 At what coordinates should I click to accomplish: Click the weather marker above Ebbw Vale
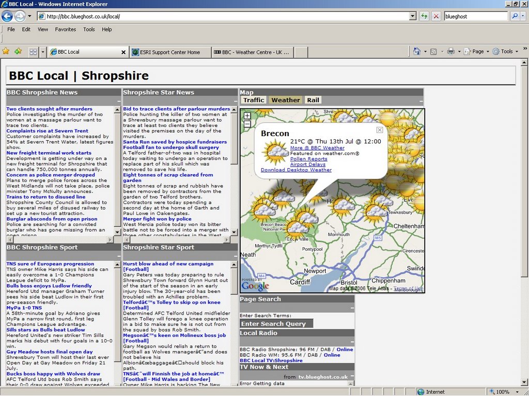pyautogui.click(x=297, y=227)
